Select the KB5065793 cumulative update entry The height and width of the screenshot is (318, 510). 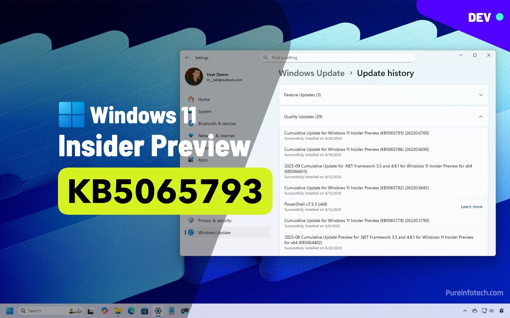tap(384, 135)
